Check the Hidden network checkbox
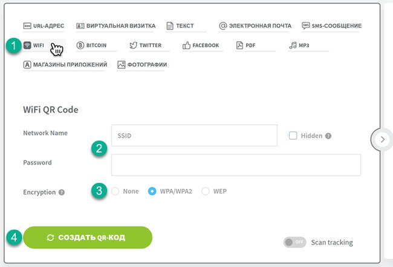The image size is (393, 267). click(293, 136)
